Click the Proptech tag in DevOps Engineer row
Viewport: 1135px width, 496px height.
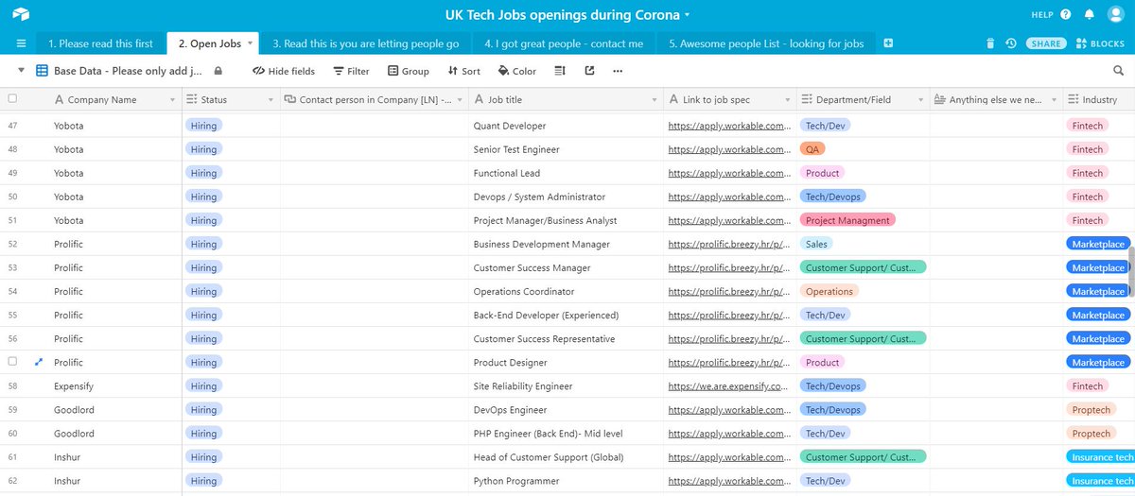pyautogui.click(x=1091, y=409)
